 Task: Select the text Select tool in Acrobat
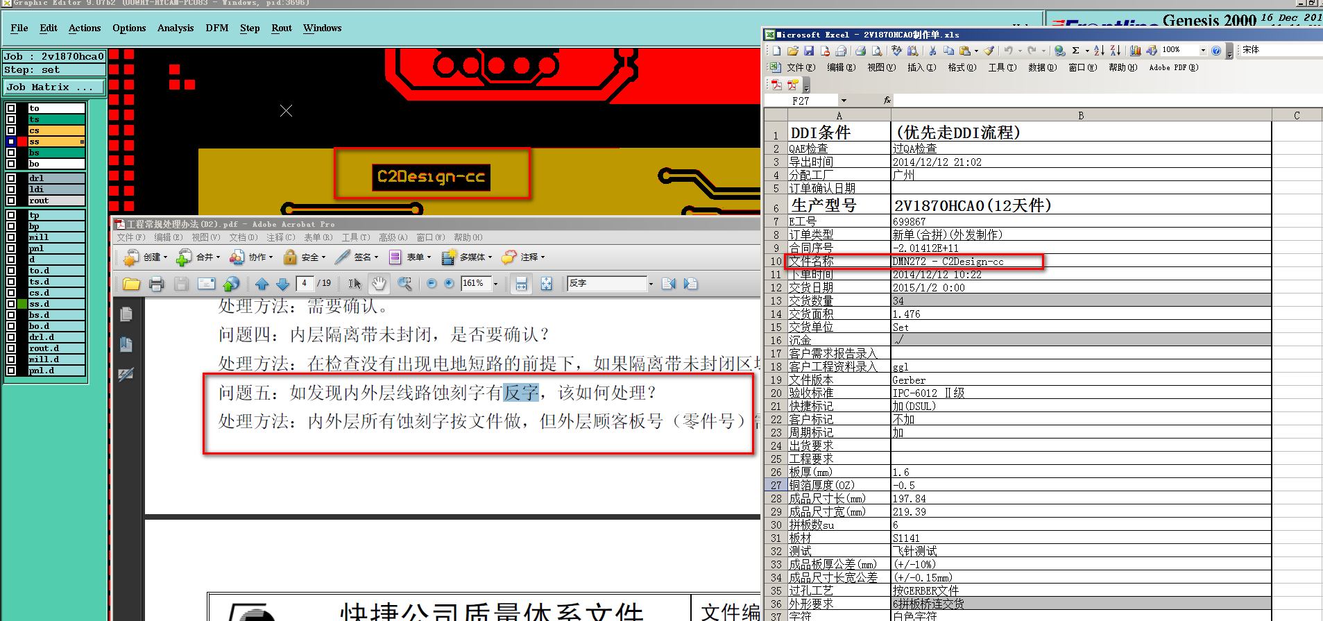coord(355,284)
